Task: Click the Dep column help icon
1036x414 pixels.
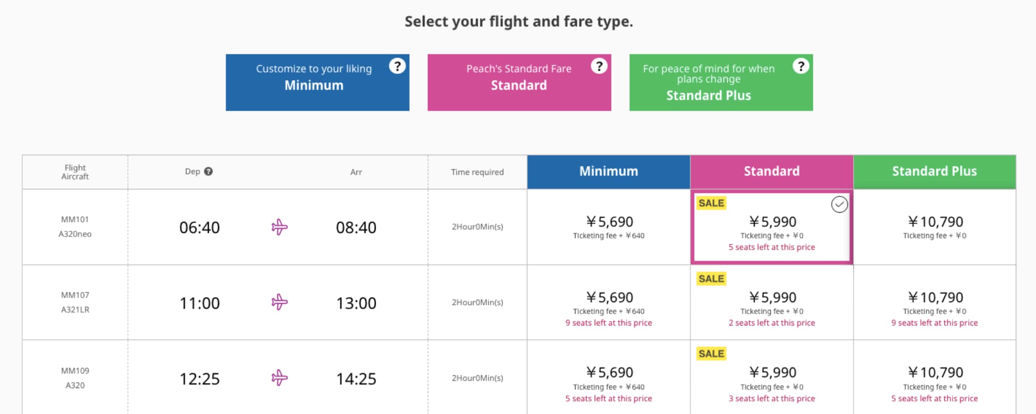Action: pyautogui.click(x=208, y=172)
